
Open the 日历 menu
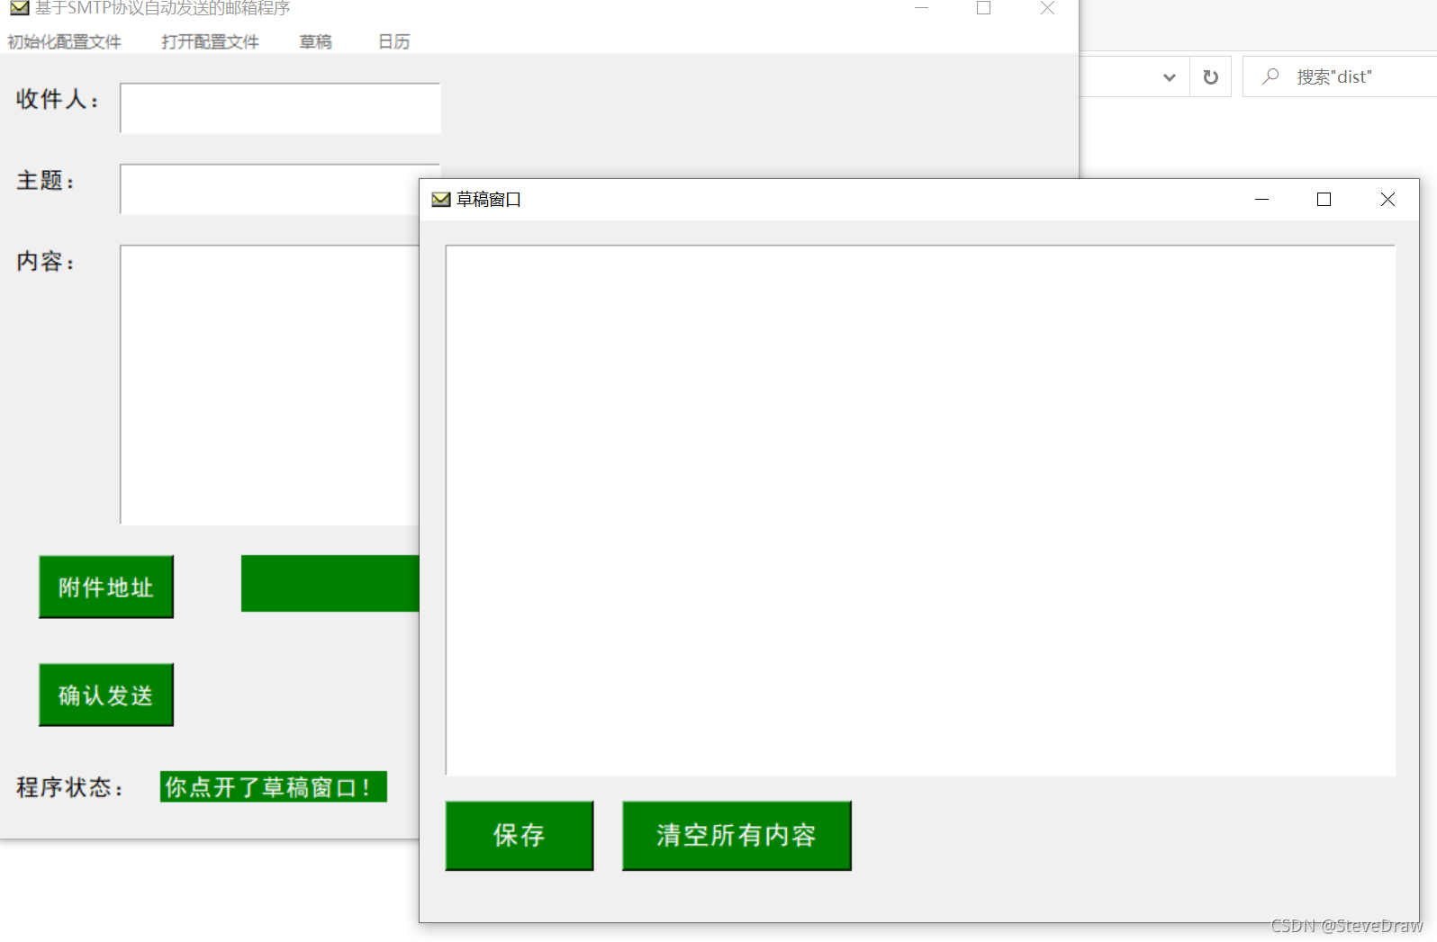tap(393, 41)
